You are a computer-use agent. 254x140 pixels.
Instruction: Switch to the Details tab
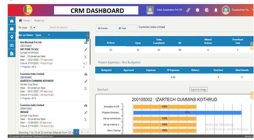106,28
